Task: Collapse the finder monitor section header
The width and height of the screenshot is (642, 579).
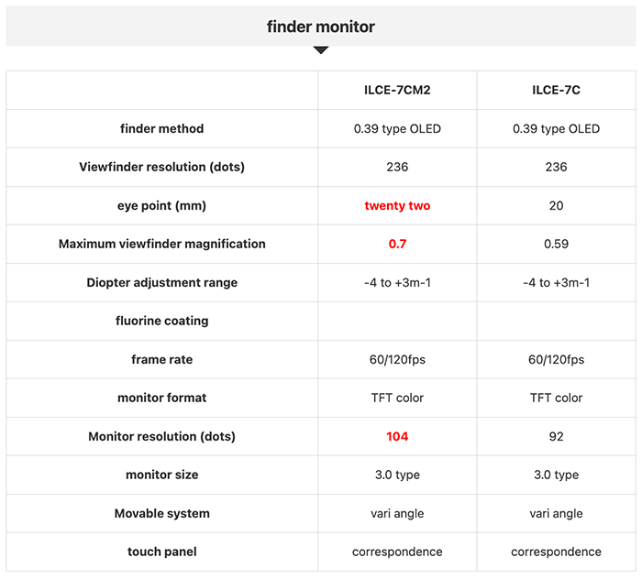Action: [321, 27]
